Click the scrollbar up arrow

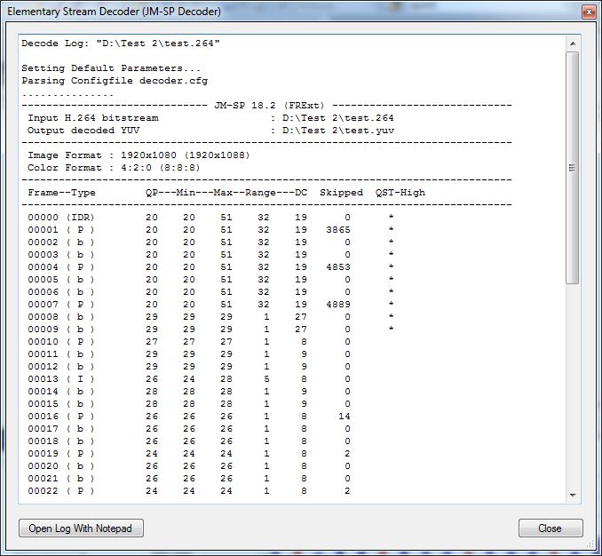[573, 43]
